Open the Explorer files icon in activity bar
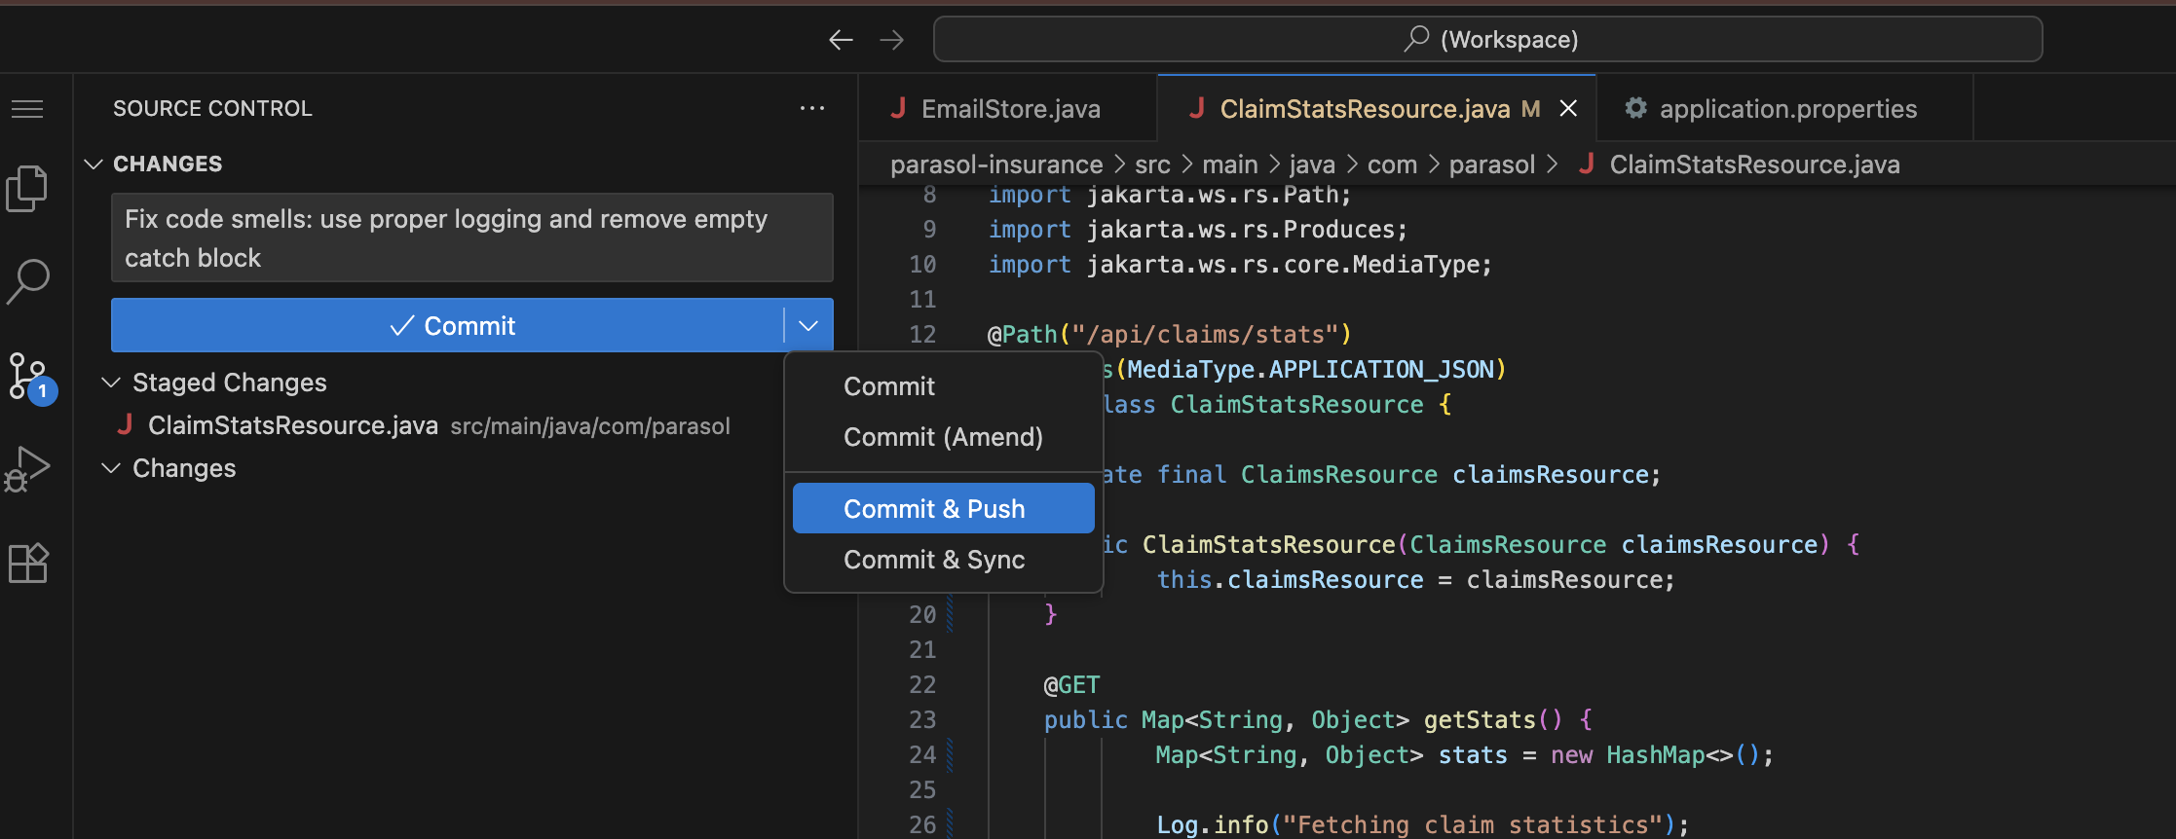Screen dimensions: 2176x839 tap(27, 188)
